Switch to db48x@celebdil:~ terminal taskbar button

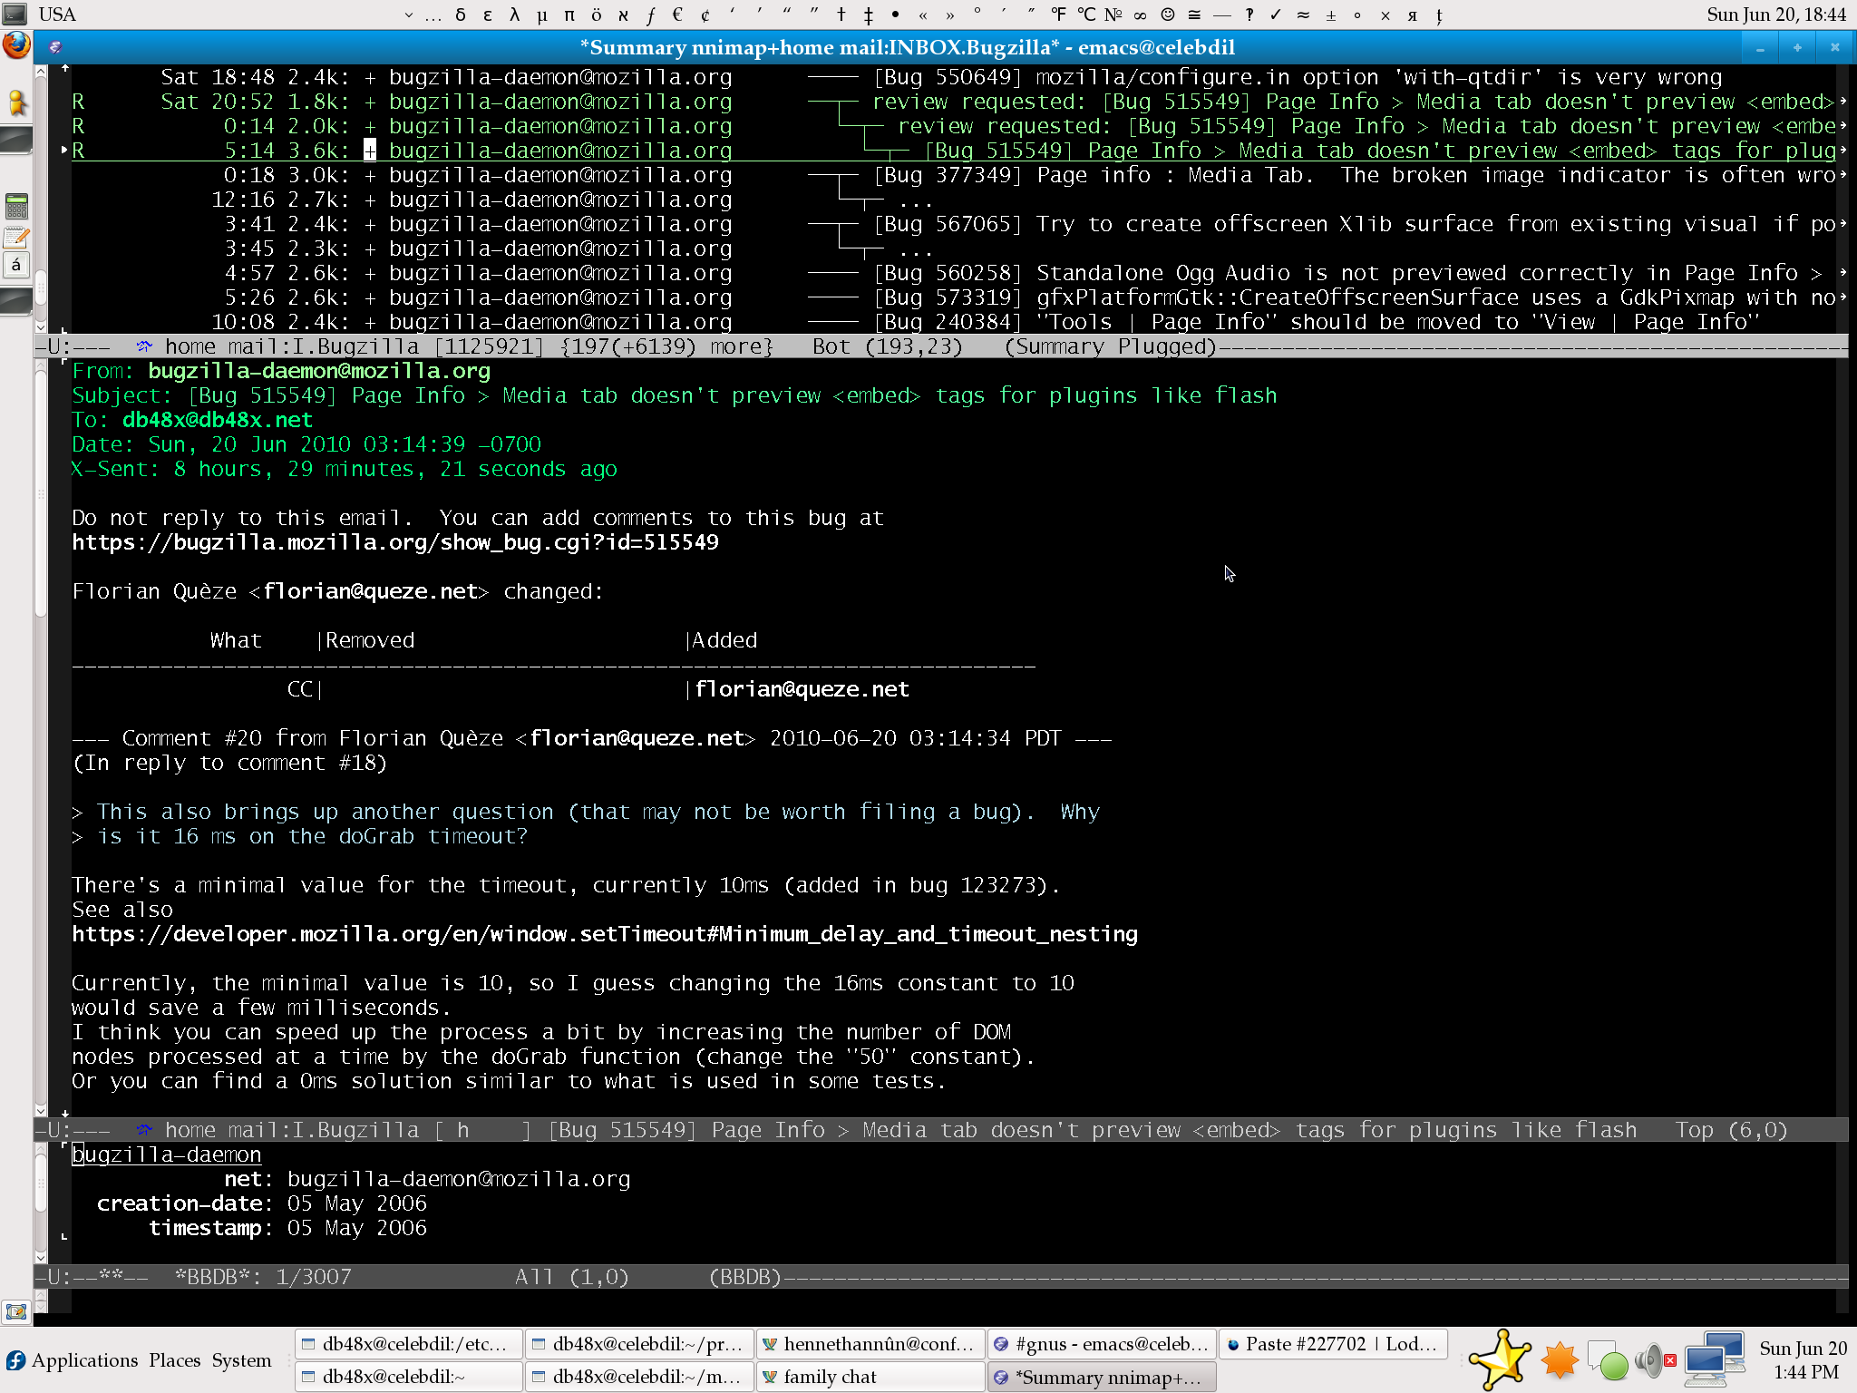(x=408, y=1377)
